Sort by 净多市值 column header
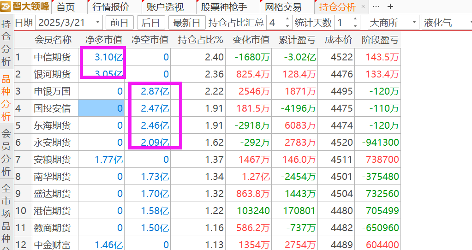Viewport: 472px width, 250px height. click(x=104, y=40)
